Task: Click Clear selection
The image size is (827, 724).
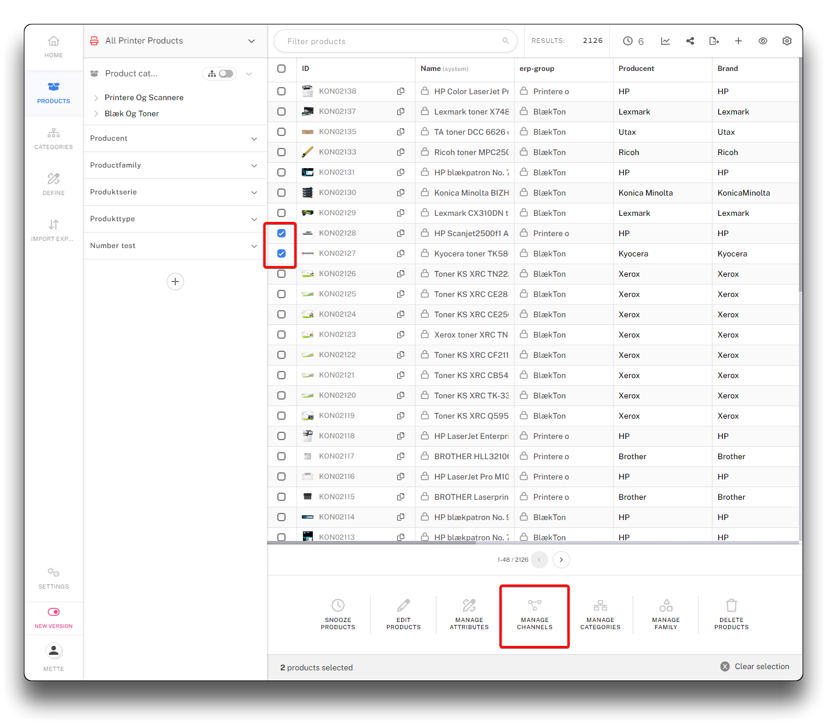Action: click(x=755, y=667)
